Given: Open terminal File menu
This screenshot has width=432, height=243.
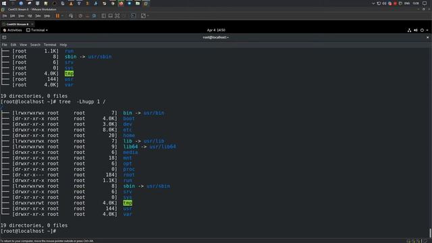Looking at the screenshot, I should [x=5, y=45].
